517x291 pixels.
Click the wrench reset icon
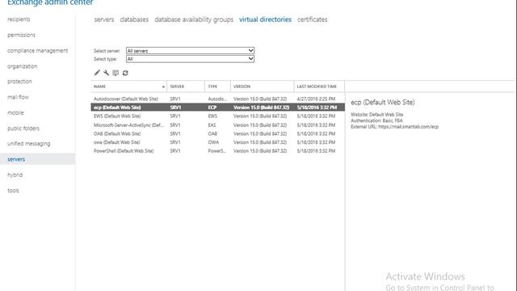click(106, 73)
